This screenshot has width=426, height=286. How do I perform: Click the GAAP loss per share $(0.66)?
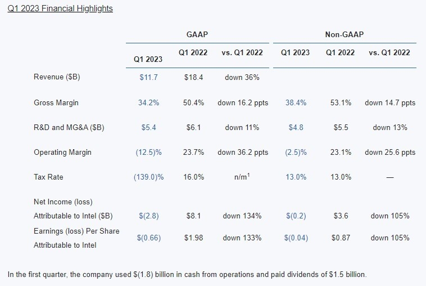coord(148,238)
